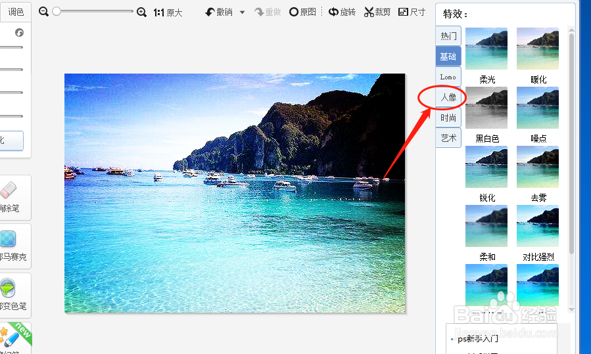Viewport: 591px width, 354px height.
Task: Click the zoom out magnifier icon
Action: 44,12
